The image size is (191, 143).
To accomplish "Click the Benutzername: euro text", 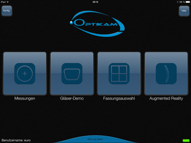I will 16,140.
